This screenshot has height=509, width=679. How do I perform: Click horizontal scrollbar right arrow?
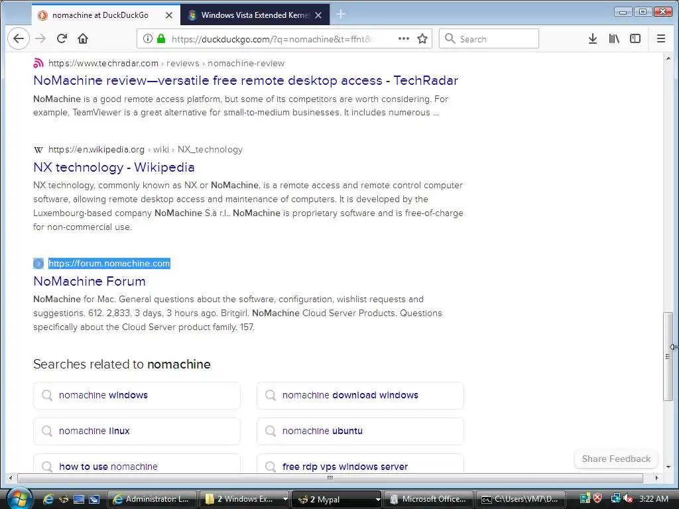(x=656, y=479)
